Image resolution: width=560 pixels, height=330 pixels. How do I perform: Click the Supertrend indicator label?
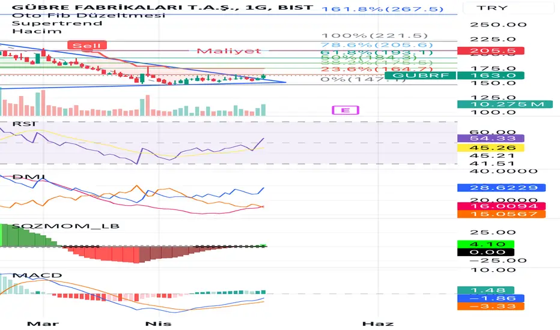point(57,23)
